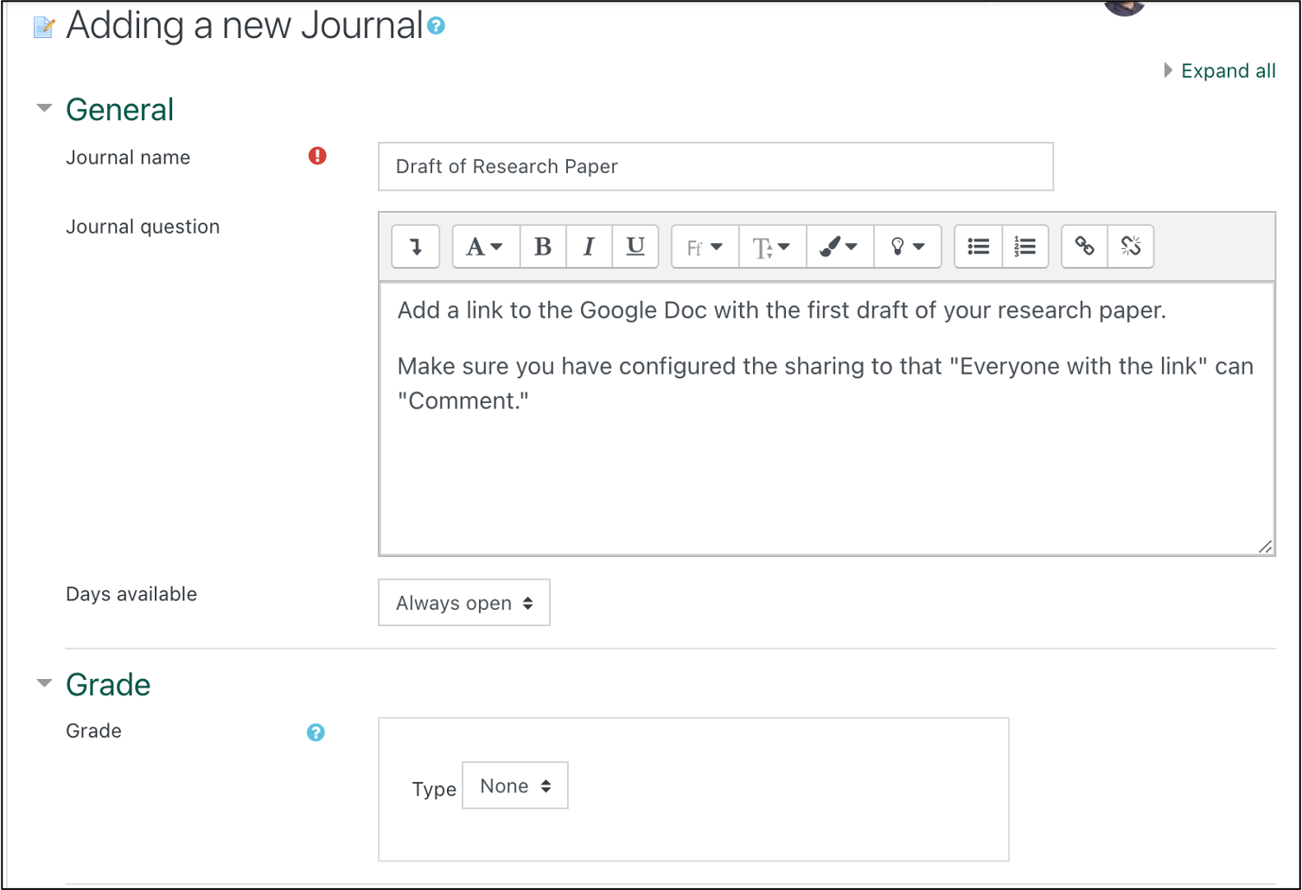Toggle bold formatting in the editor

[543, 247]
